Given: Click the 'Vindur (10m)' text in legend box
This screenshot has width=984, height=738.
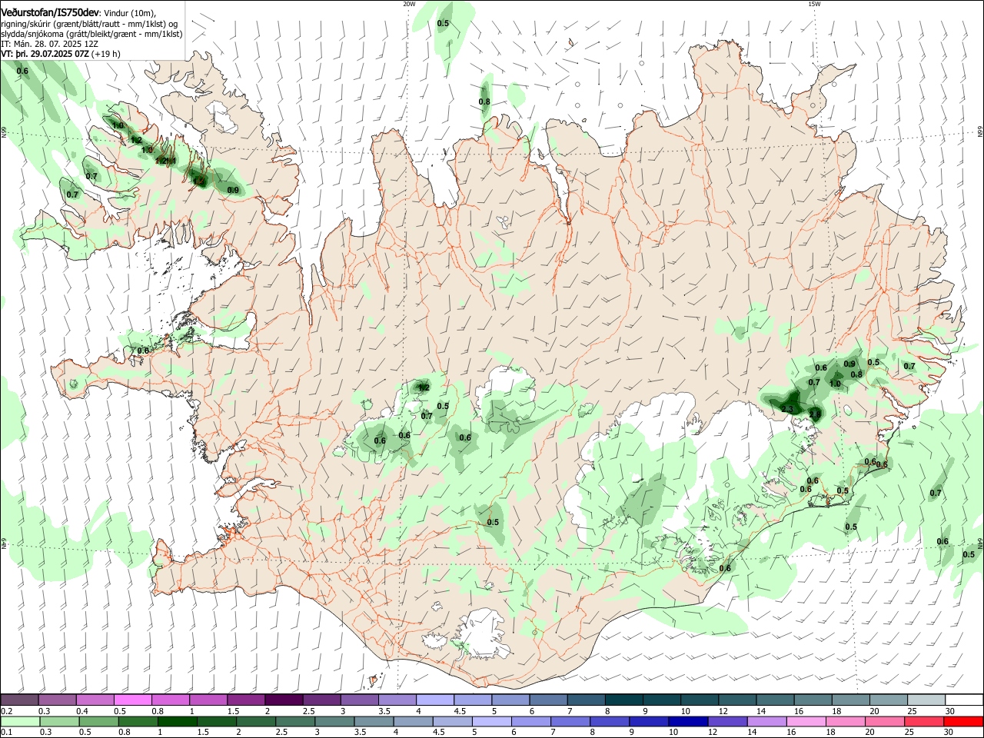Looking at the screenshot, I should pos(130,13).
